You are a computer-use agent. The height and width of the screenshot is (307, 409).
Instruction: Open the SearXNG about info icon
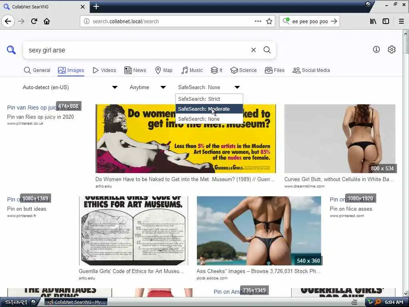[x=376, y=49]
